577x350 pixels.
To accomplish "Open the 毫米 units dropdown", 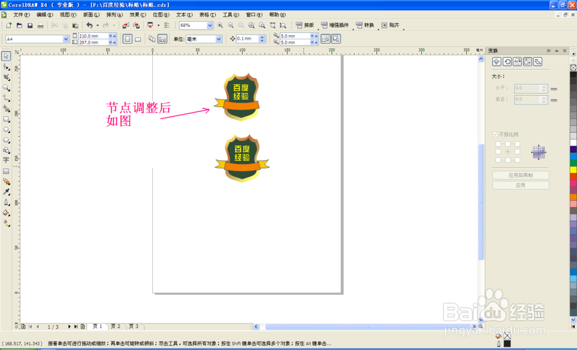I will 218,39.
